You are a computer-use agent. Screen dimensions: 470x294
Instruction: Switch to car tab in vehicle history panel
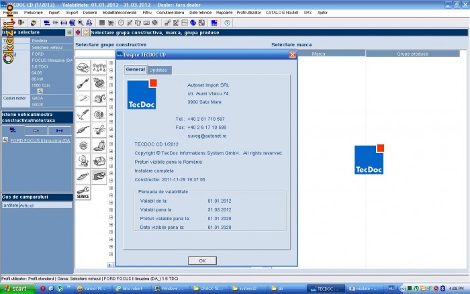point(13,131)
